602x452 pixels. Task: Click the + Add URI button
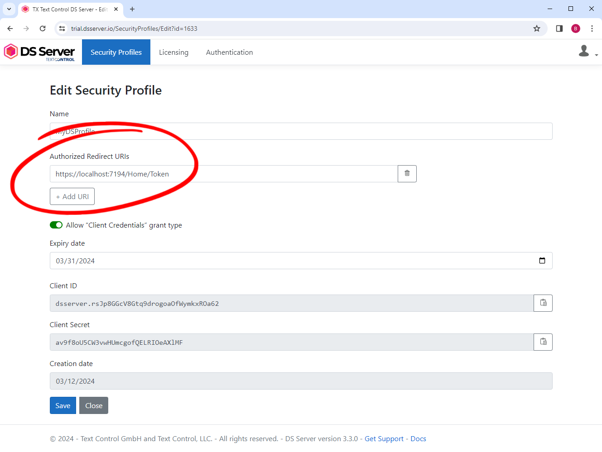[72, 196]
